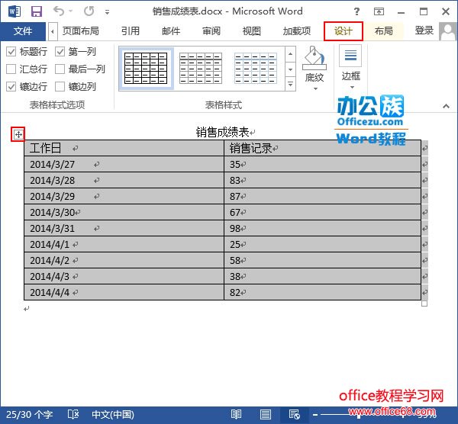458x424 pixels.
Task: Click the 工作日 header cell
Action: [124, 148]
